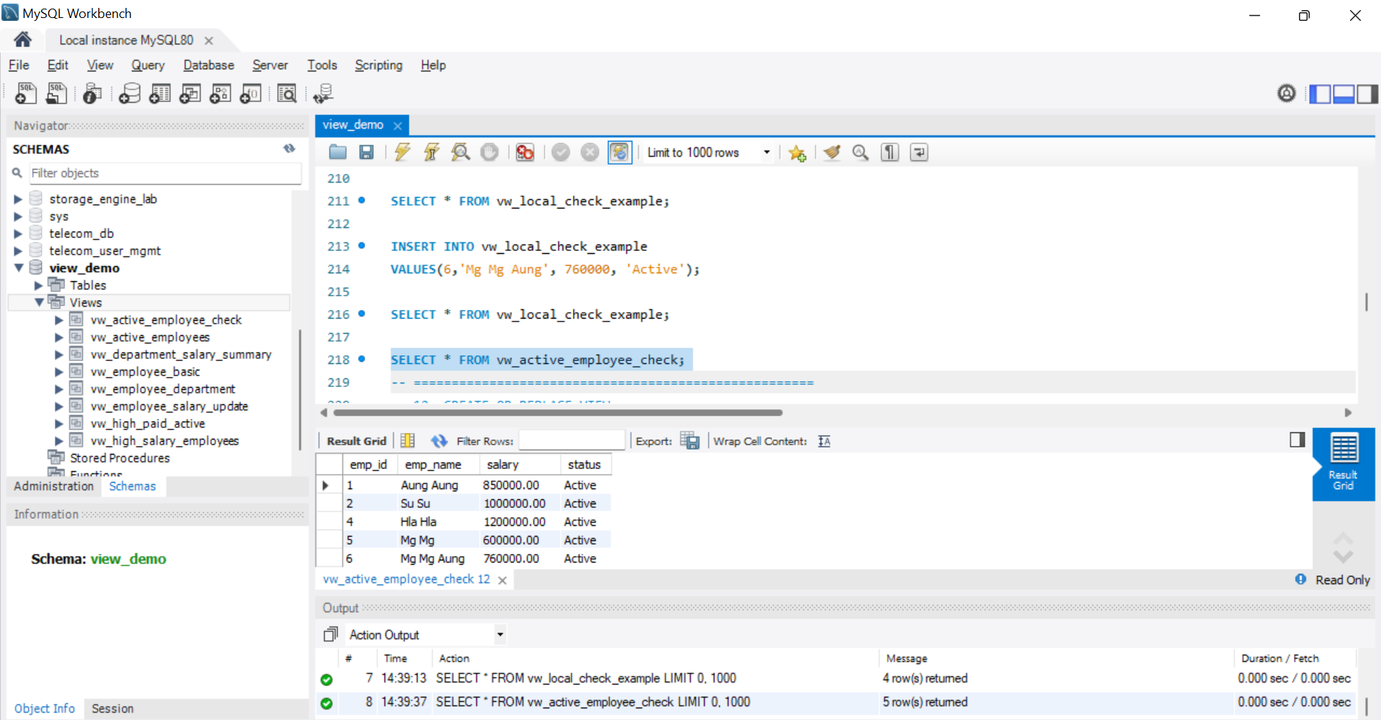
Task: Open script file folder icon in editor
Action: pos(338,152)
